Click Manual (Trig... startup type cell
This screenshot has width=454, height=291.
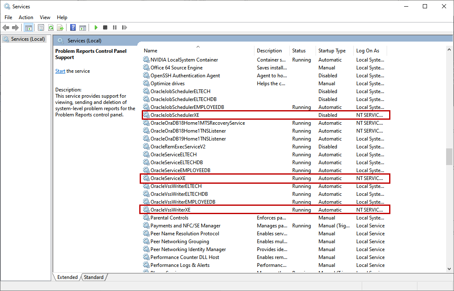pos(334,226)
